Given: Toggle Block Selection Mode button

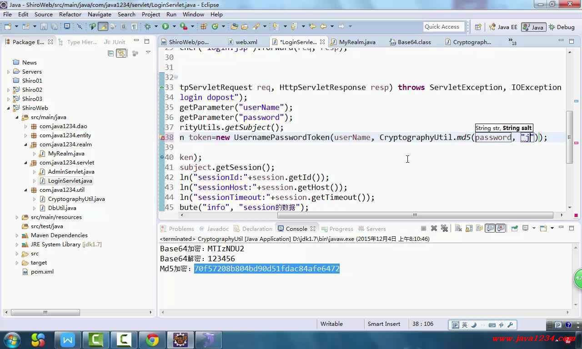Looking at the screenshot, I should click(124, 26).
